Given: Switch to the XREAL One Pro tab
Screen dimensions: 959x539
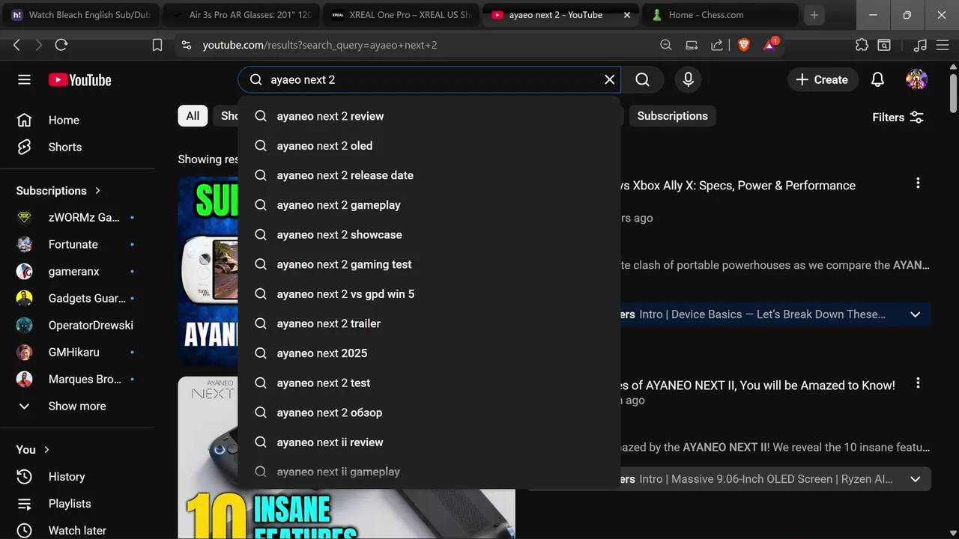Looking at the screenshot, I should click(400, 15).
